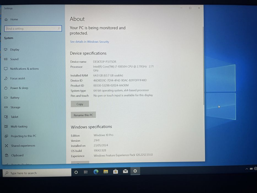Open Notifications & actions settings

[25, 69]
